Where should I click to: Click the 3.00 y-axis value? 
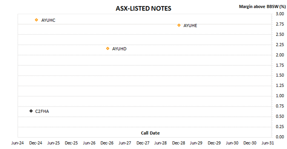[280, 14]
